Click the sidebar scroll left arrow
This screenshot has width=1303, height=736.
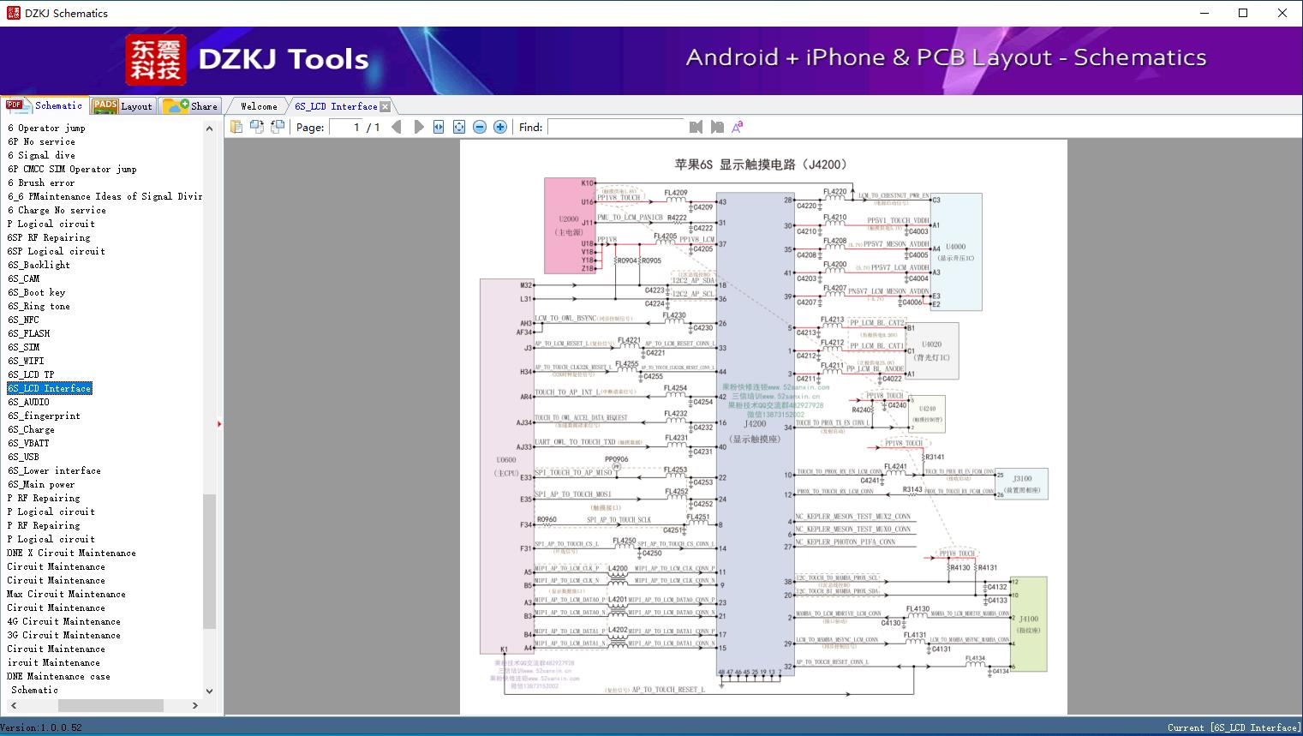pyautogui.click(x=14, y=705)
